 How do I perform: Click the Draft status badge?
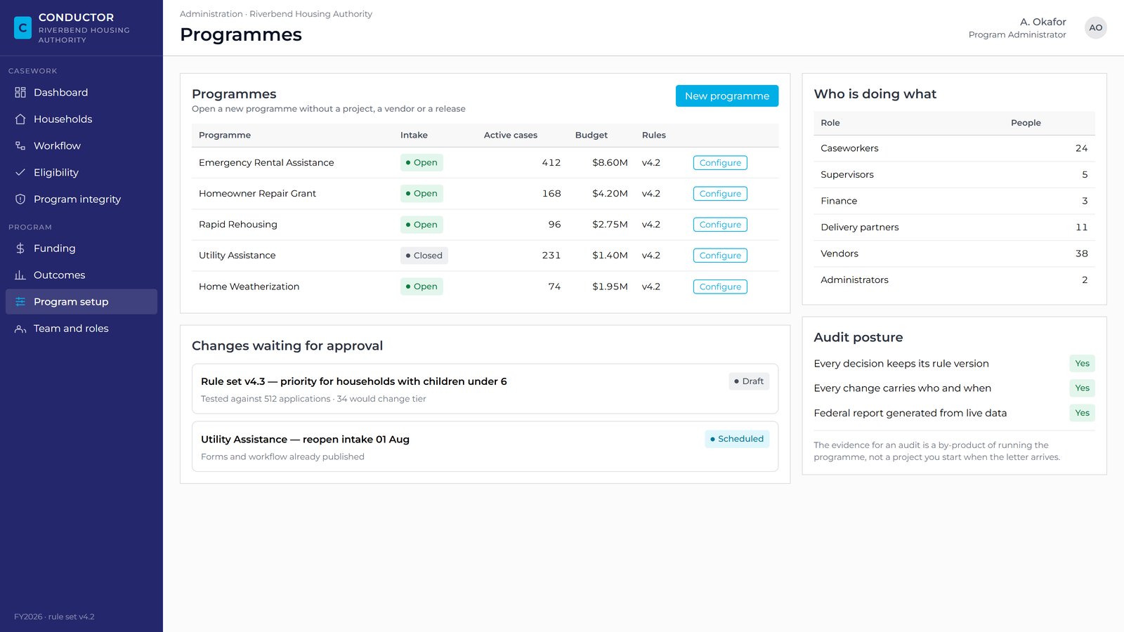click(x=749, y=381)
